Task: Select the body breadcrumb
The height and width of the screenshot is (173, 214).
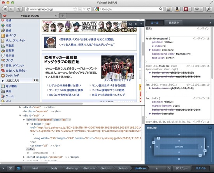Action: (x=54, y=168)
